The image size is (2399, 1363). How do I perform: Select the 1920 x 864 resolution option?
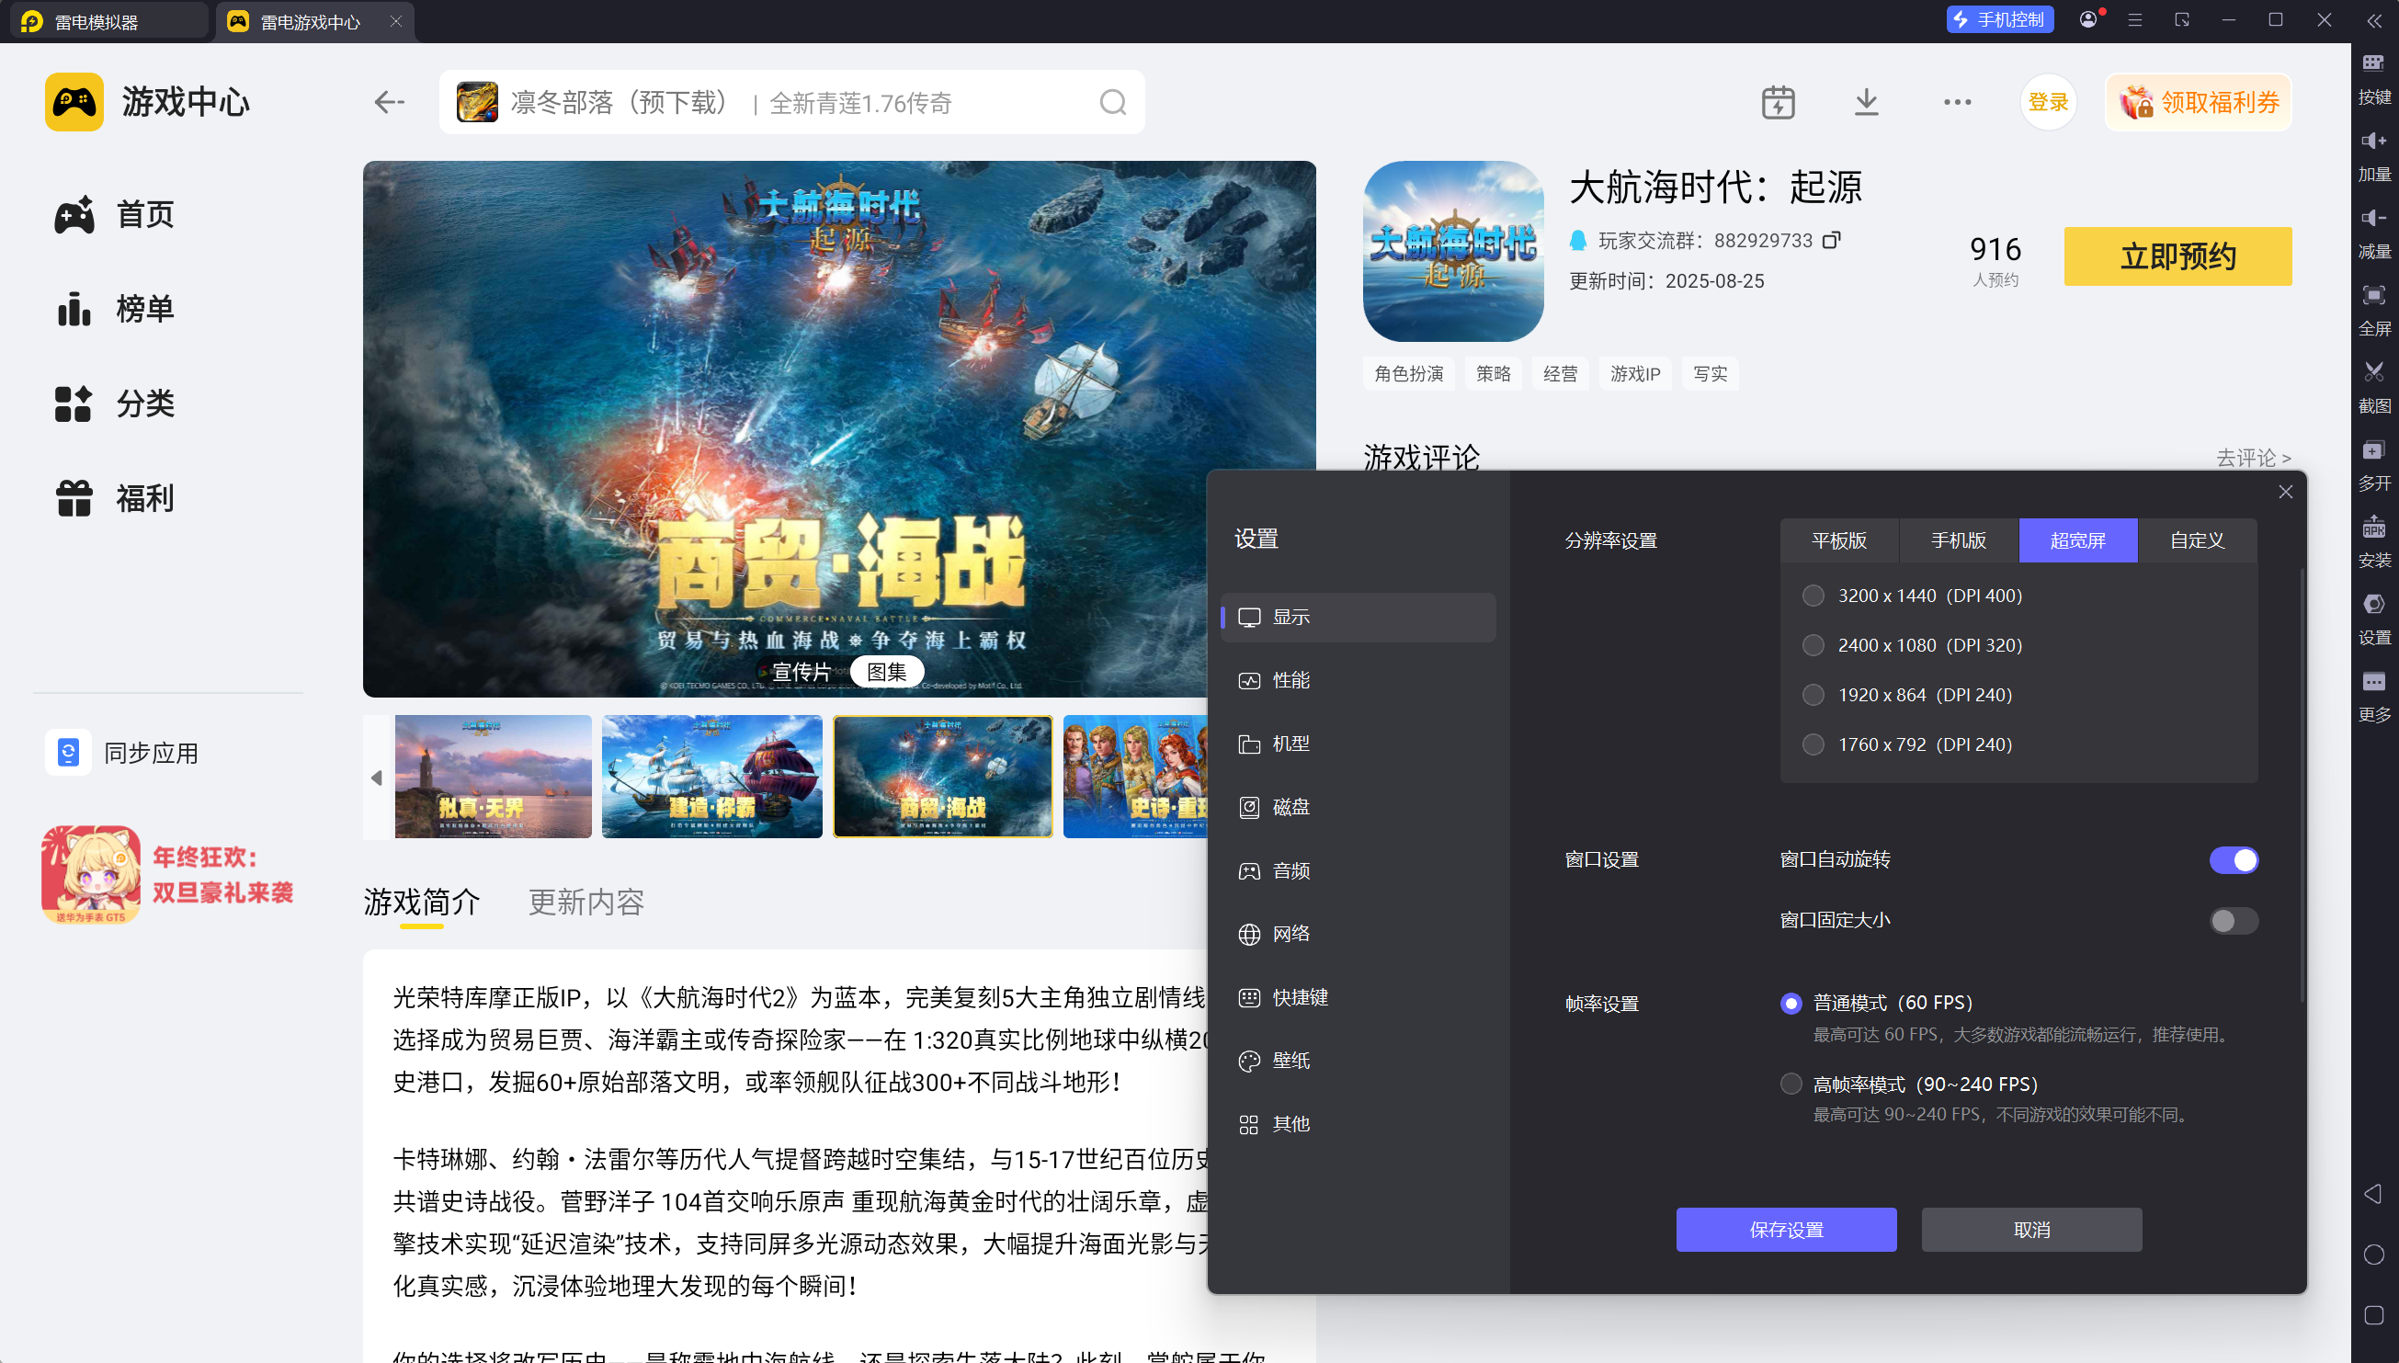click(1813, 695)
